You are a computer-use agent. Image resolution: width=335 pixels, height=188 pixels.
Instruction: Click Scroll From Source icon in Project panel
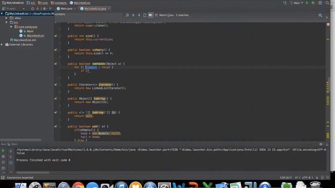32,9
